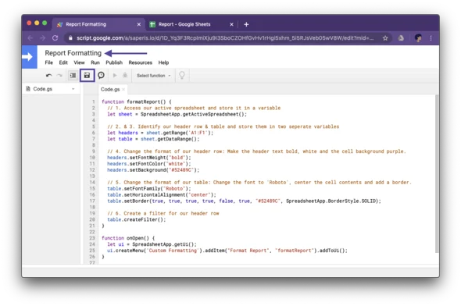
Task: Open the Edit menu
Action: click(63, 62)
